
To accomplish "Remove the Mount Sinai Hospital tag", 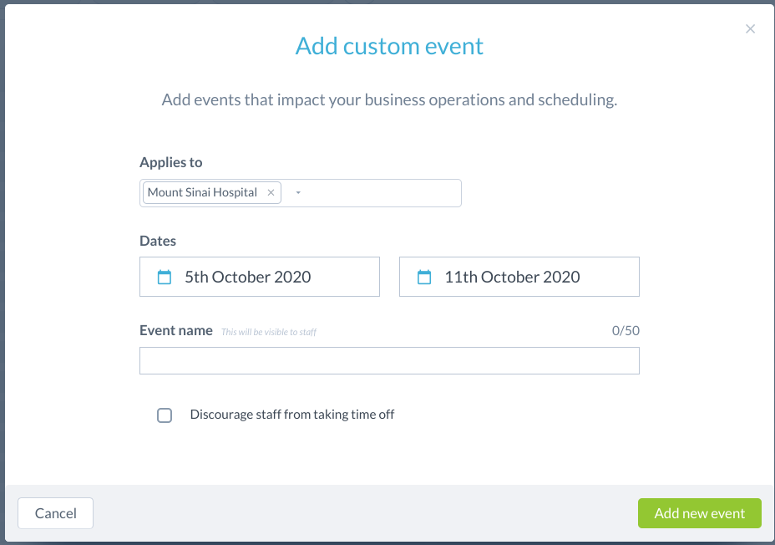I will click(x=271, y=192).
